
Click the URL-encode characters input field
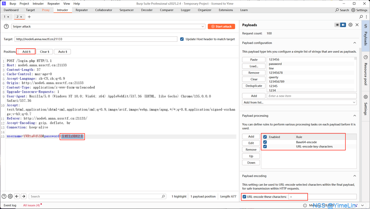322,197
